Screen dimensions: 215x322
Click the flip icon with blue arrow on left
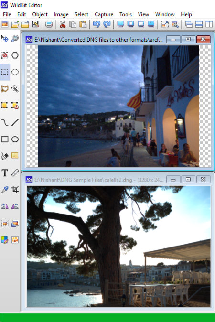click(x=5, y=206)
